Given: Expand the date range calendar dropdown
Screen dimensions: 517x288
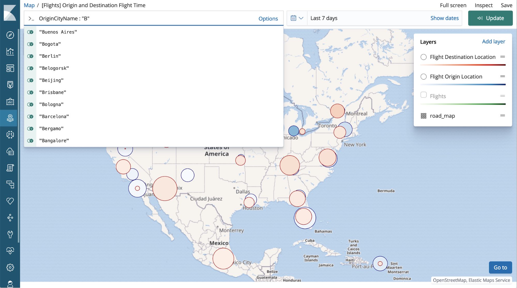Looking at the screenshot, I should [296, 18].
